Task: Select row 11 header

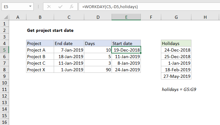Action: click(5, 89)
